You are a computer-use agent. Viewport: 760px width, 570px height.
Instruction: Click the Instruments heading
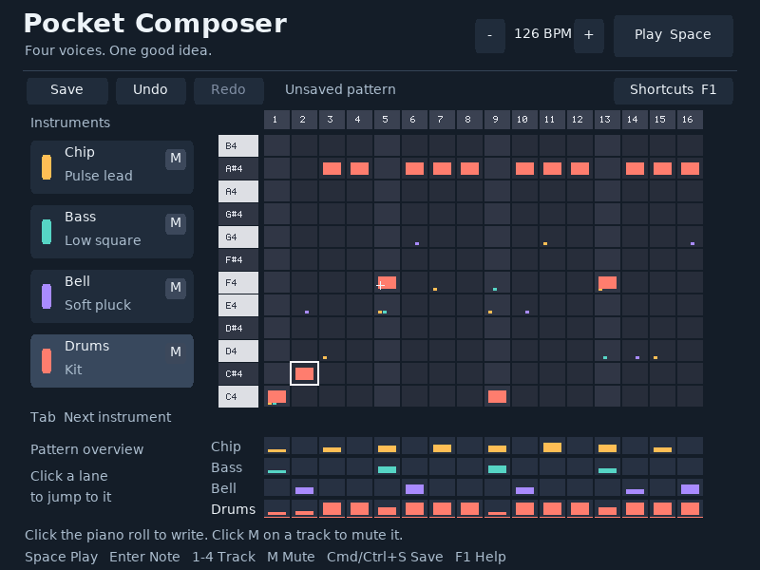click(70, 123)
